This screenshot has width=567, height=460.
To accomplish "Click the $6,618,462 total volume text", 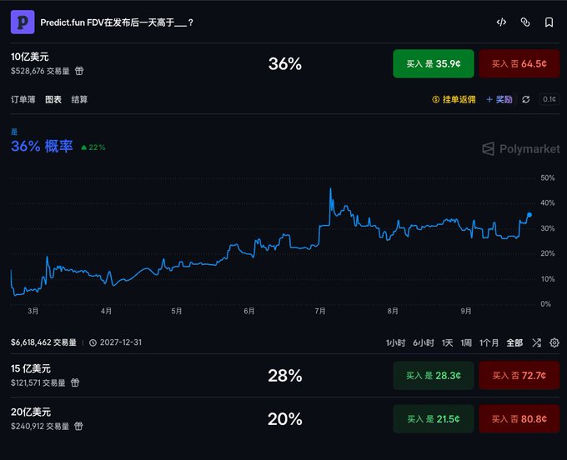I will click(43, 342).
